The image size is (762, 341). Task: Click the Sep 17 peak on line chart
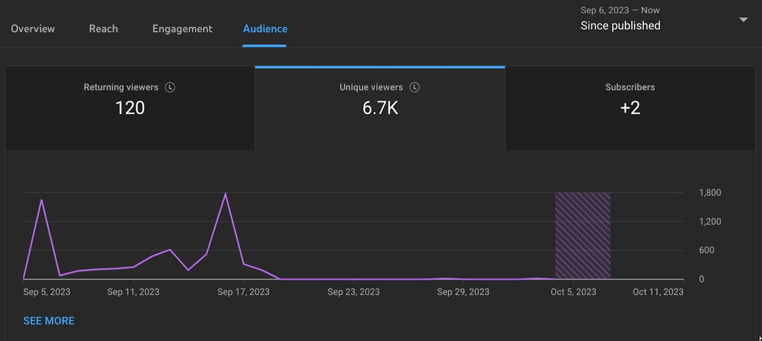click(x=225, y=193)
